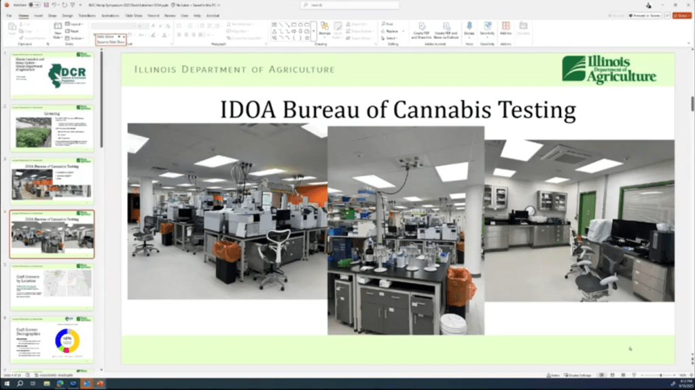Click Create PDF and Share via Outlook

[x=446, y=30]
